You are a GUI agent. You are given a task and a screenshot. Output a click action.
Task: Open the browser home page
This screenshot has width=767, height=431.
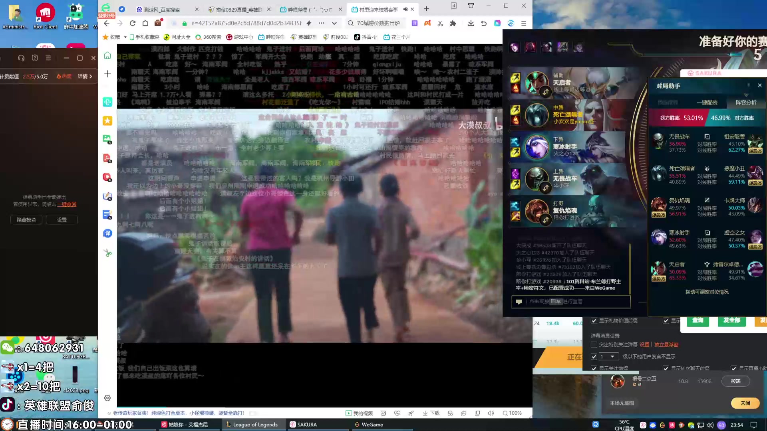[145, 23]
